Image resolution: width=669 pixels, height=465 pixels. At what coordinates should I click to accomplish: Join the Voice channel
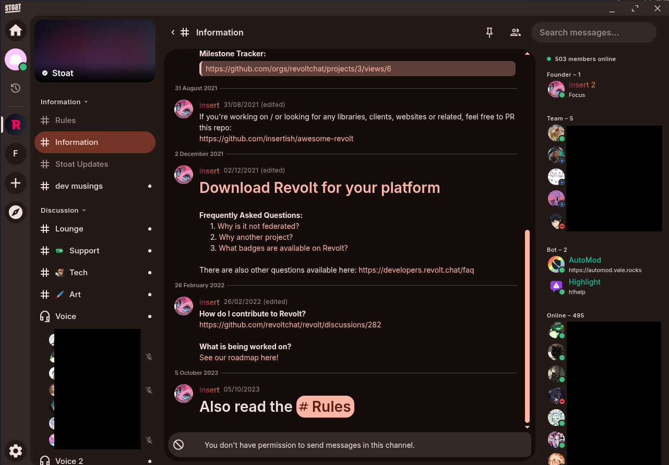66,316
